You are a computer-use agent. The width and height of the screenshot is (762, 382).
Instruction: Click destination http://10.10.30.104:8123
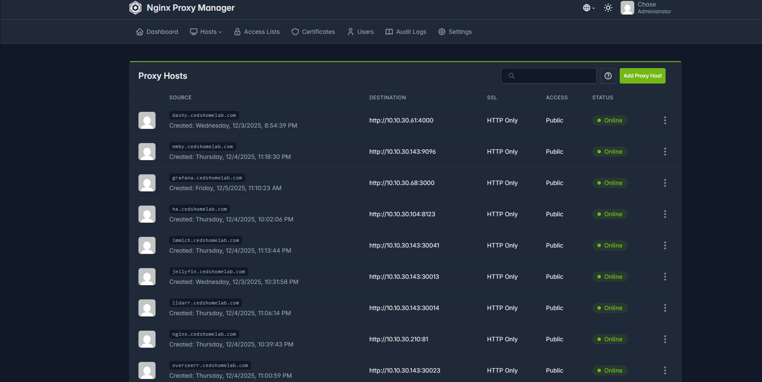402,214
